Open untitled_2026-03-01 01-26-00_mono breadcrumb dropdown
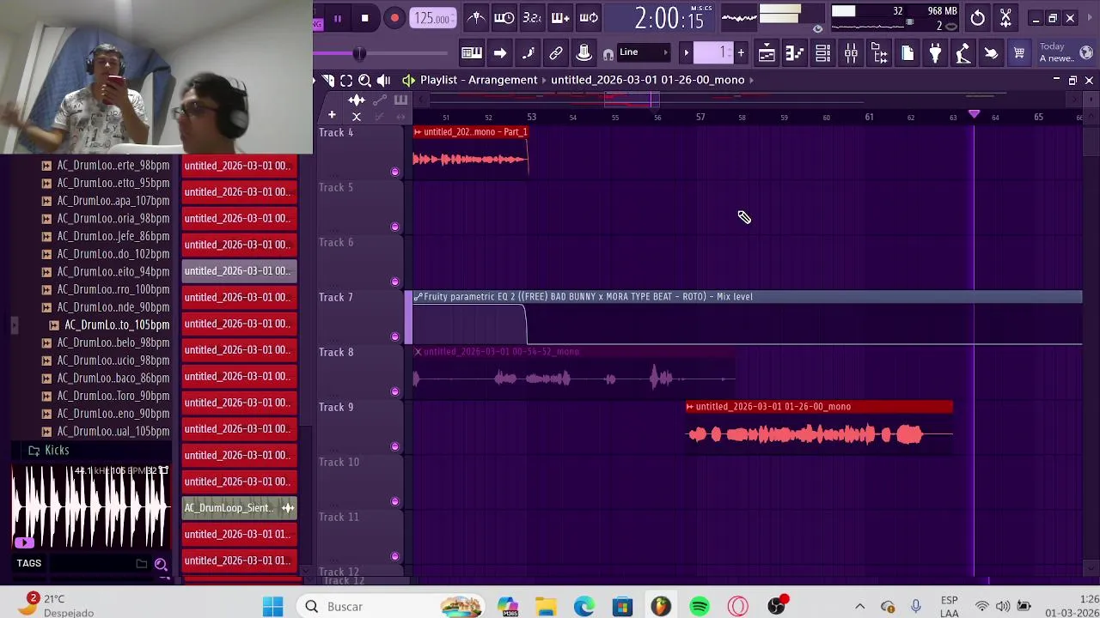 tap(653, 80)
